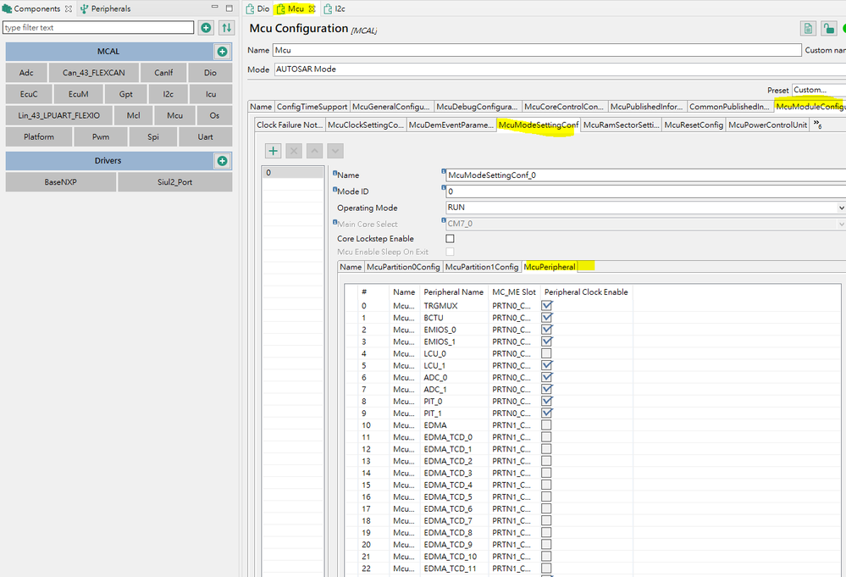Image resolution: width=846 pixels, height=577 pixels.
Task: Open the McuClockSettingConfig tab
Action: tap(366, 125)
